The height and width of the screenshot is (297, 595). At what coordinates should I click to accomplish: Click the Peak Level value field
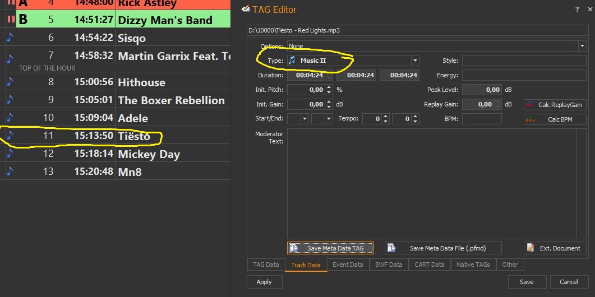pyautogui.click(x=482, y=90)
